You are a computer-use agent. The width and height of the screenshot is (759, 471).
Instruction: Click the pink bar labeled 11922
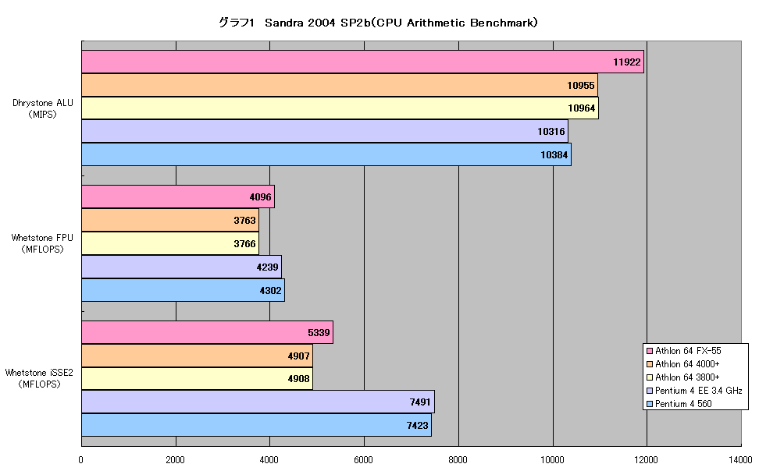coord(362,62)
